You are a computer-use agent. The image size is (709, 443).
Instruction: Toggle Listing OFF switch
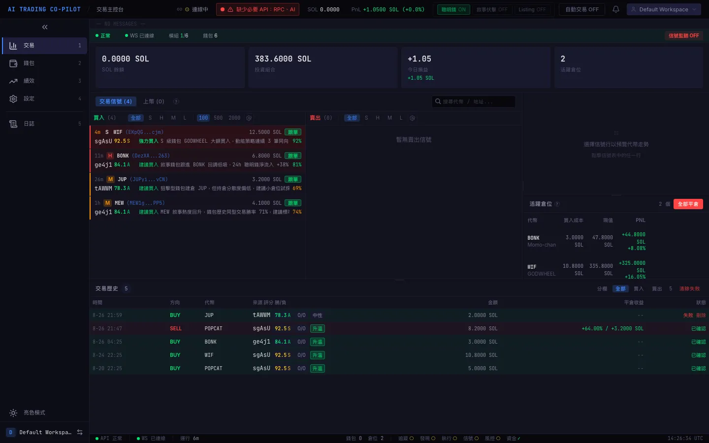[x=532, y=9]
